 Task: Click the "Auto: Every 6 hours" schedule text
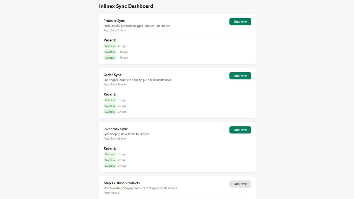coord(115,31)
